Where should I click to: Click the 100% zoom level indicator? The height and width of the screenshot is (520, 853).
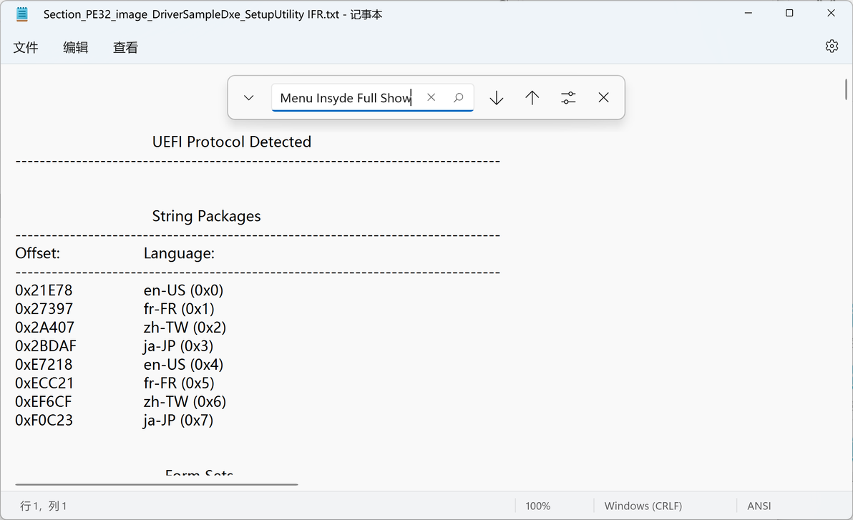click(x=538, y=506)
